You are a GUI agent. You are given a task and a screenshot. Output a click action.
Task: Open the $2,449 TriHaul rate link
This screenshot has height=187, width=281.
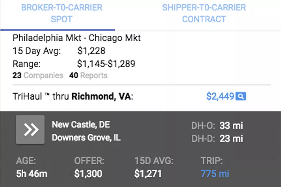pos(220,96)
